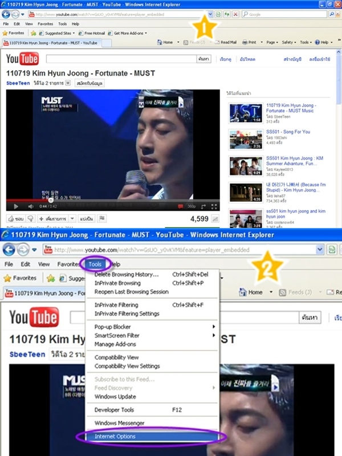Click Refresh icon in upper address bar
Viewport: 342px width, 456px height.
coord(227,14)
